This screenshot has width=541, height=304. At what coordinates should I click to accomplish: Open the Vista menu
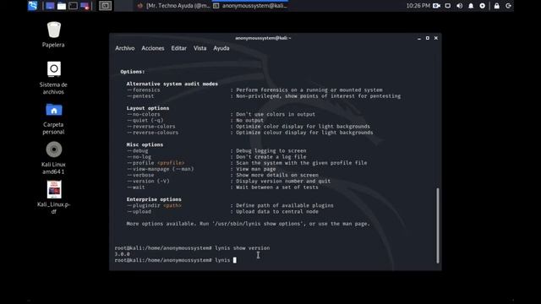coord(199,48)
